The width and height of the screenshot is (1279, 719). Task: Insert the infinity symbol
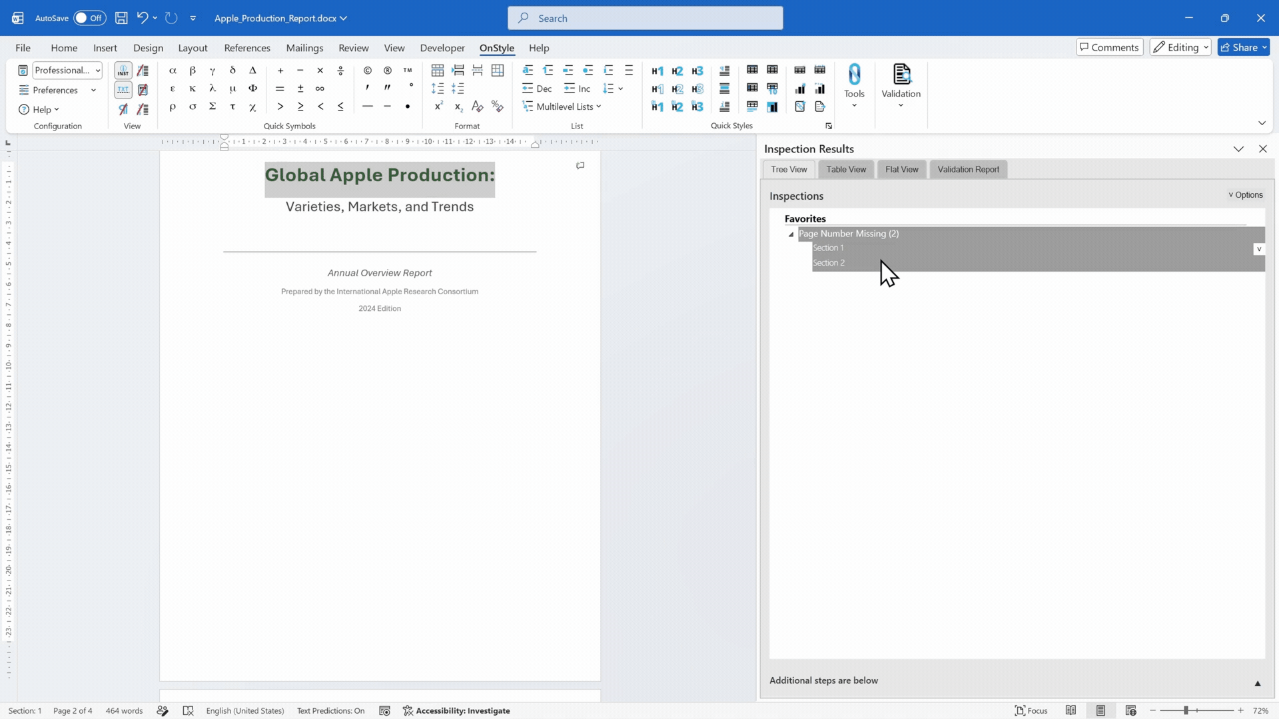click(320, 89)
